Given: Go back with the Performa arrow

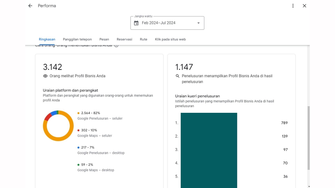Looking at the screenshot, I should coord(30,6).
